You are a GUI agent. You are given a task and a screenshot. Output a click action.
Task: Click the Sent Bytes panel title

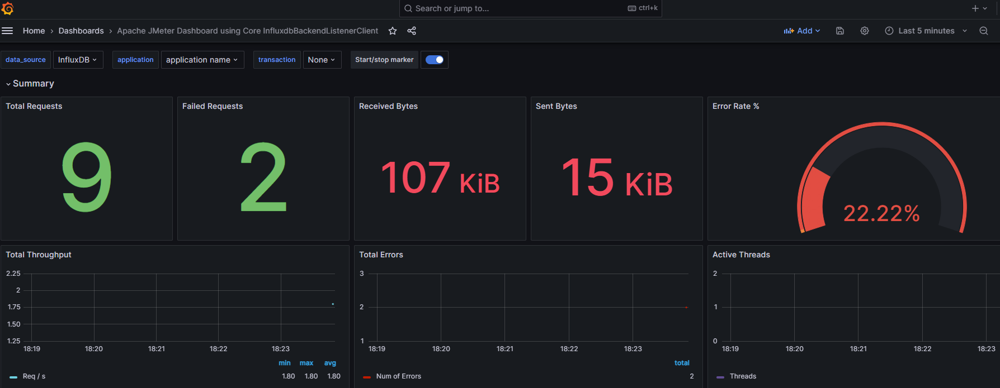[556, 106]
